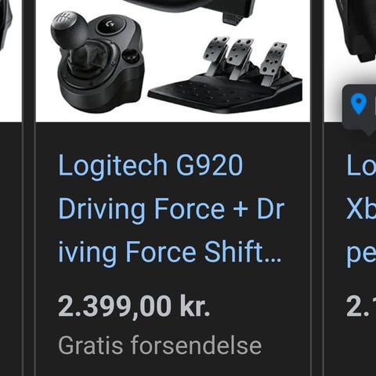Viewport: 376px width, 376px height.
Task: Select the 2.399,00 kr. price
Action: click(x=134, y=306)
